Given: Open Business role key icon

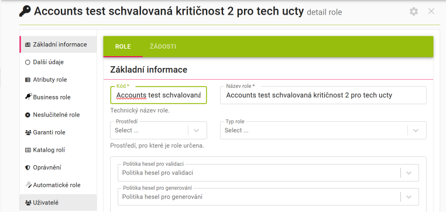Looking at the screenshot, I should 28,97.
